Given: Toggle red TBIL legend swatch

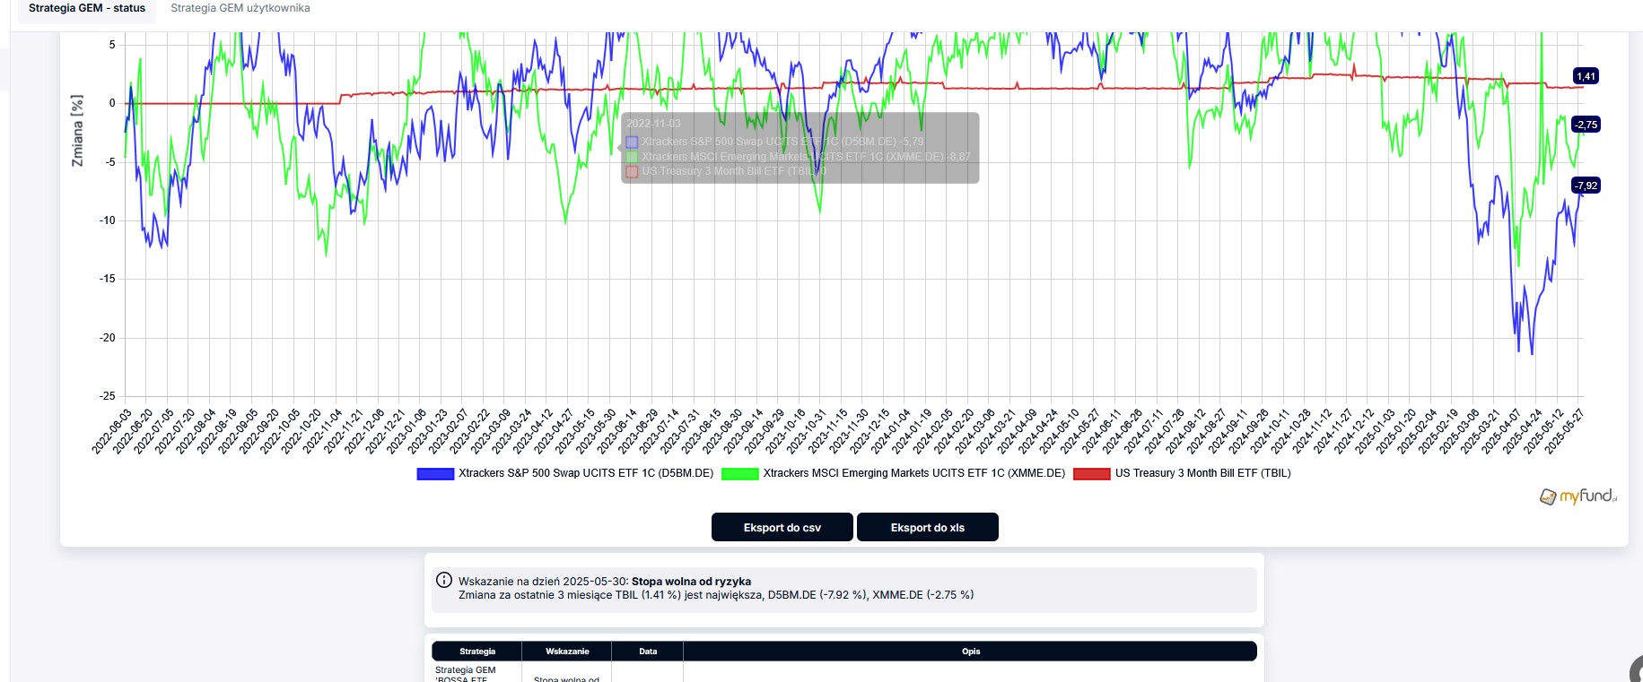Looking at the screenshot, I should tap(1092, 473).
